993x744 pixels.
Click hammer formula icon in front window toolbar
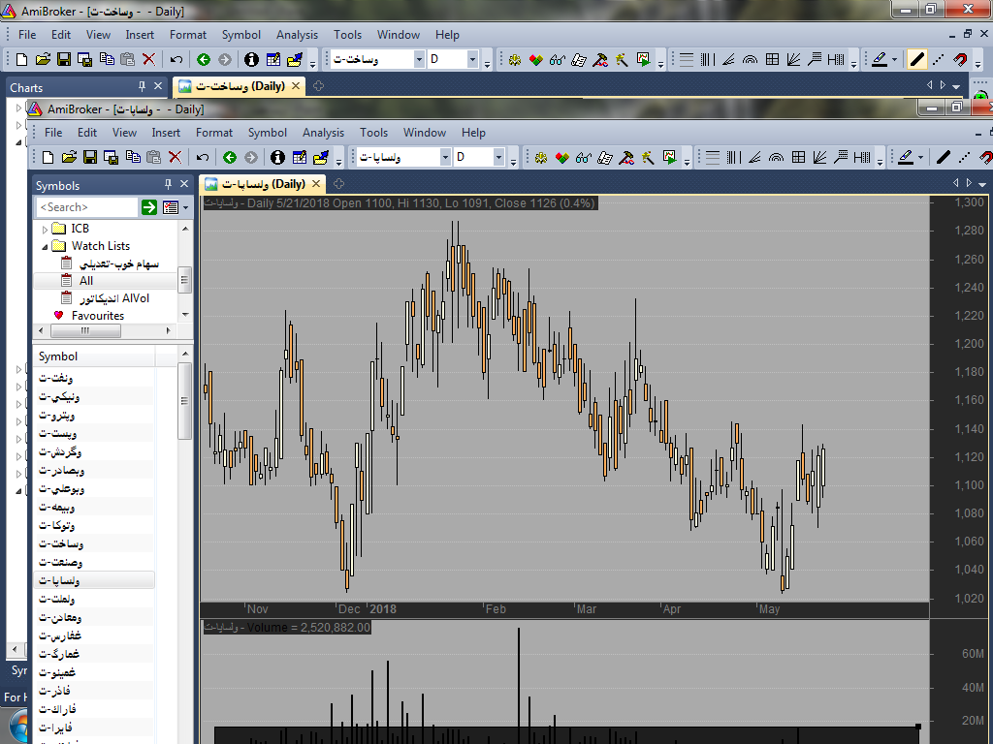(x=626, y=158)
